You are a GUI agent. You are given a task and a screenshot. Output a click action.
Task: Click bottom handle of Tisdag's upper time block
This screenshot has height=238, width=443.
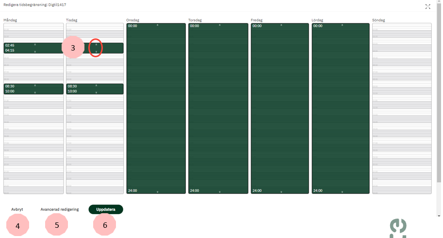[96, 51]
